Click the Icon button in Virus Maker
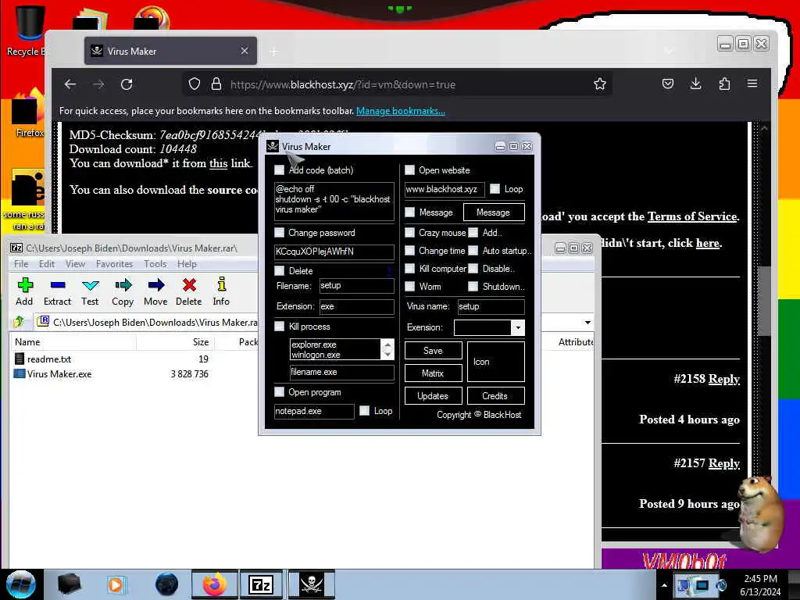The width and height of the screenshot is (800, 600). coord(495,362)
